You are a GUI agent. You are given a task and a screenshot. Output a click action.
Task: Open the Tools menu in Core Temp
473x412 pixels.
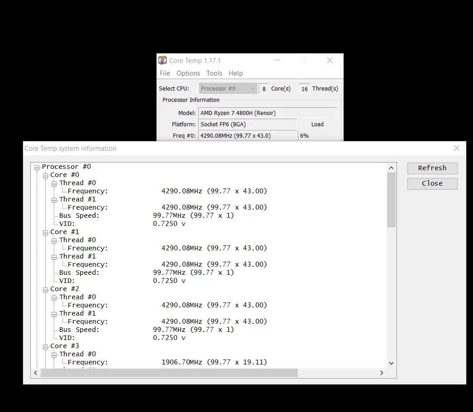(214, 73)
